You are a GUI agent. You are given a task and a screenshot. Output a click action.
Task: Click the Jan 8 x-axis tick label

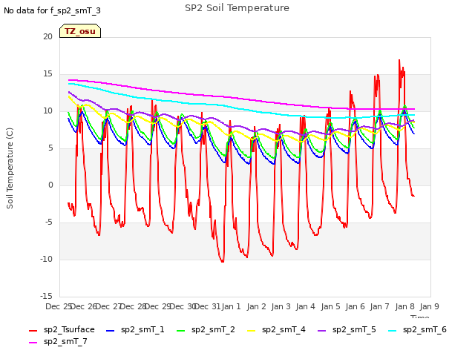(x=404, y=306)
